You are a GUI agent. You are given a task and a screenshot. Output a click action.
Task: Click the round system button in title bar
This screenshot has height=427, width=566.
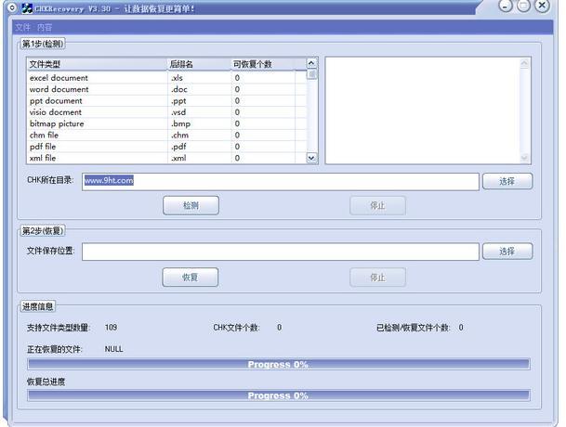(x=12, y=7)
